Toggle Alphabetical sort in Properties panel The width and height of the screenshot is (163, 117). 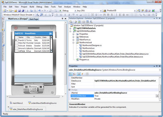[74, 74]
